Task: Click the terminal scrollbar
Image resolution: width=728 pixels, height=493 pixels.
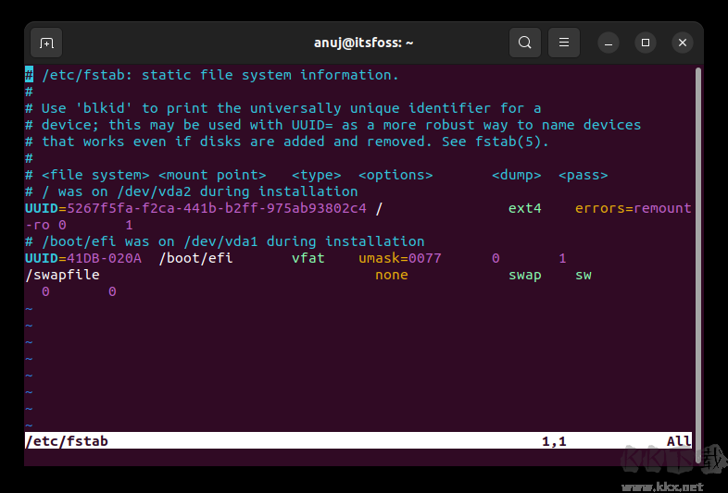Action: coord(697,265)
